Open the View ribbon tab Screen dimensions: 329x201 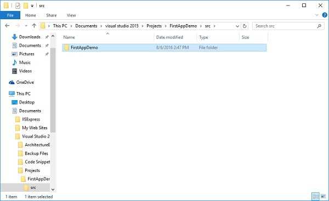(71, 15)
